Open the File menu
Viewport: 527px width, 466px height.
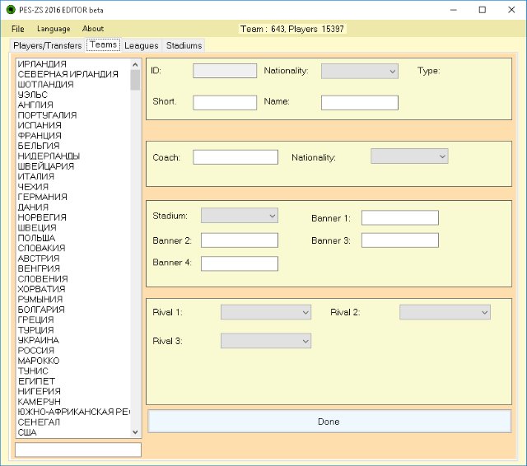click(x=18, y=29)
